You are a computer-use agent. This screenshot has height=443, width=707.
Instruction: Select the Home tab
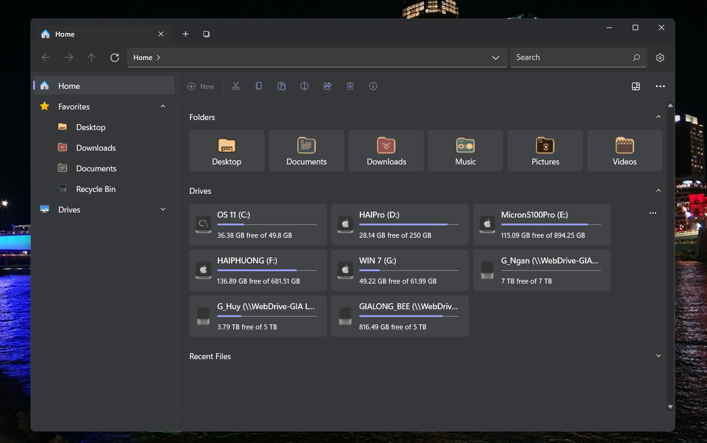coord(103,34)
